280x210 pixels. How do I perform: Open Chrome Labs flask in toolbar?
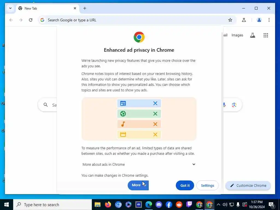244,20
